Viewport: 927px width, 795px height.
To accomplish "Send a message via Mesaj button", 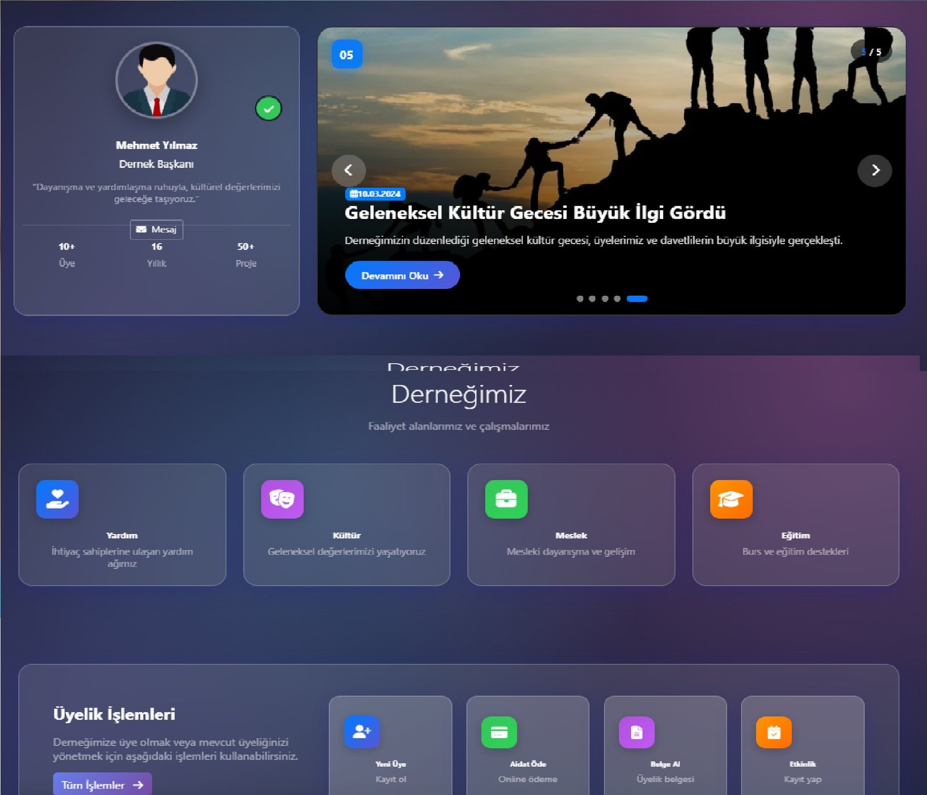I will coord(156,230).
